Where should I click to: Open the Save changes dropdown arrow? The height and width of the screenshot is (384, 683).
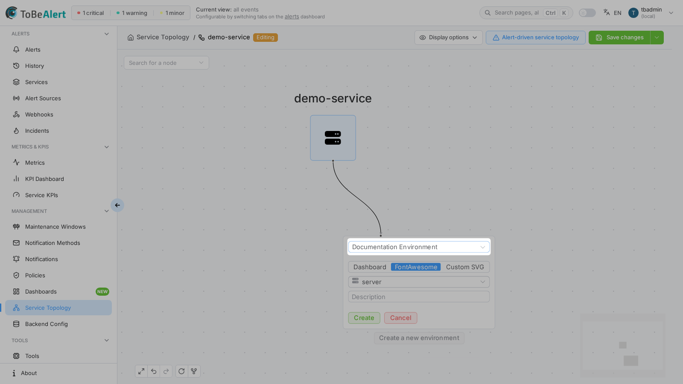[657, 38]
